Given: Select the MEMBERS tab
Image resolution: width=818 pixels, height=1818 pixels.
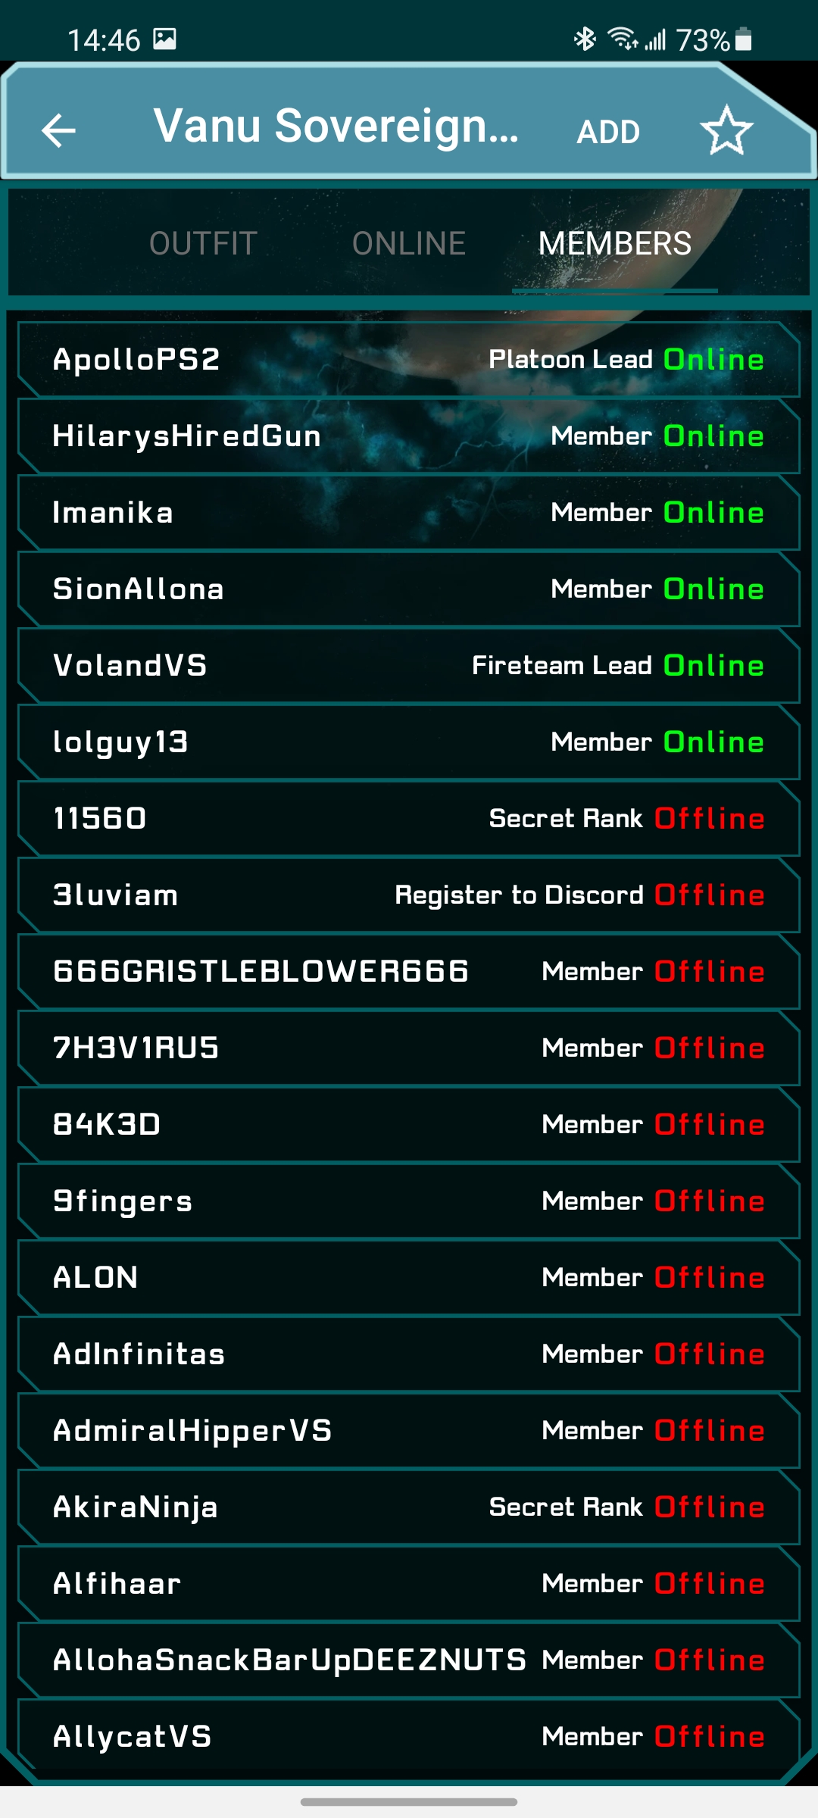Looking at the screenshot, I should [615, 244].
